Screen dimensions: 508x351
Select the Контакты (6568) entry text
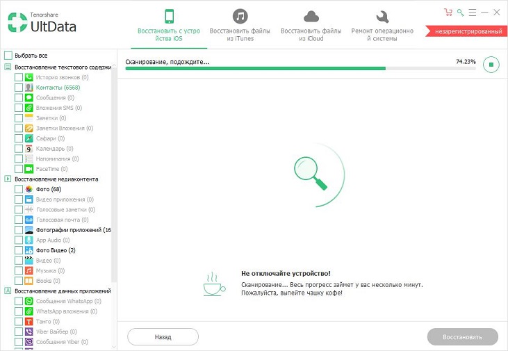[x=58, y=88]
